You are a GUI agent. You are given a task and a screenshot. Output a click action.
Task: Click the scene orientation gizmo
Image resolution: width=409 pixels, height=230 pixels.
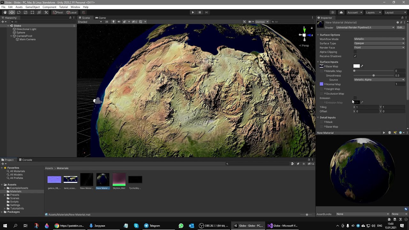point(304,35)
